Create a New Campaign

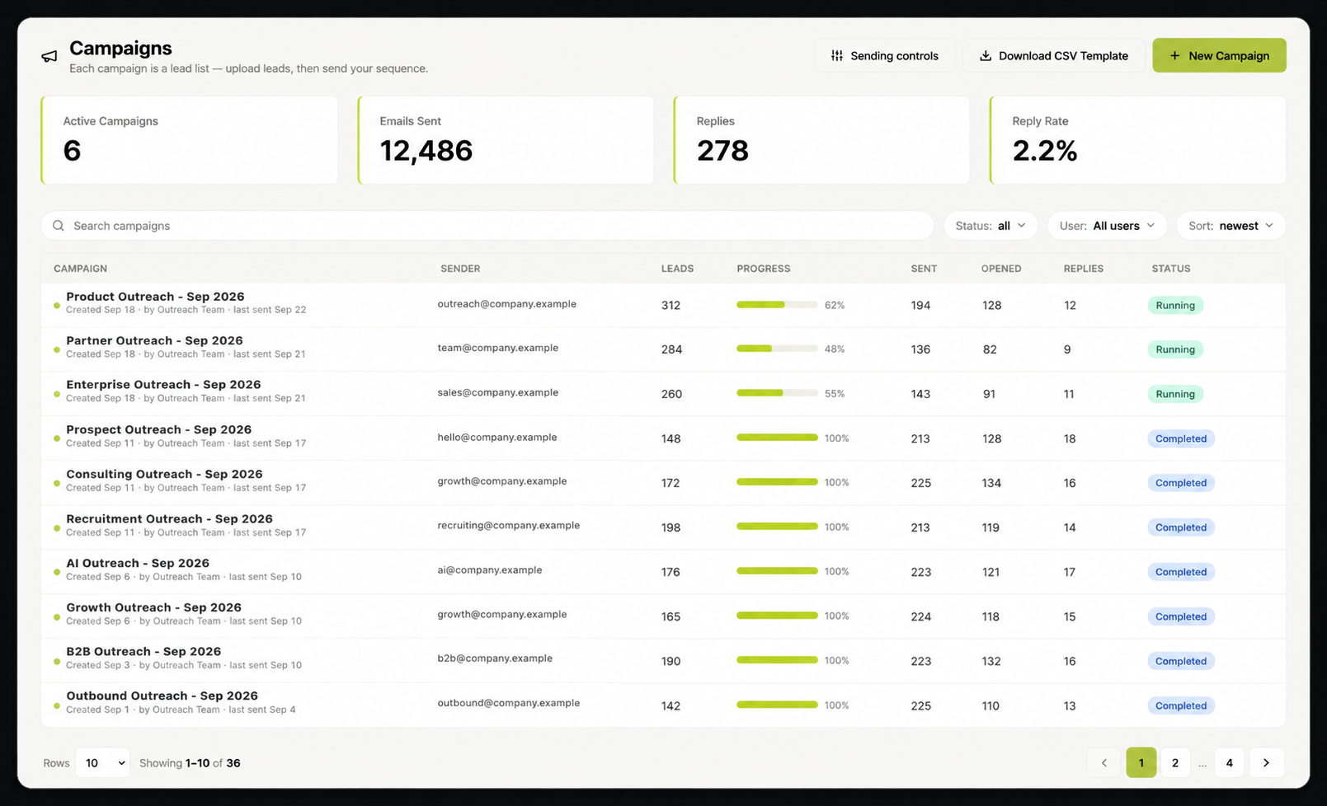[x=1219, y=55]
